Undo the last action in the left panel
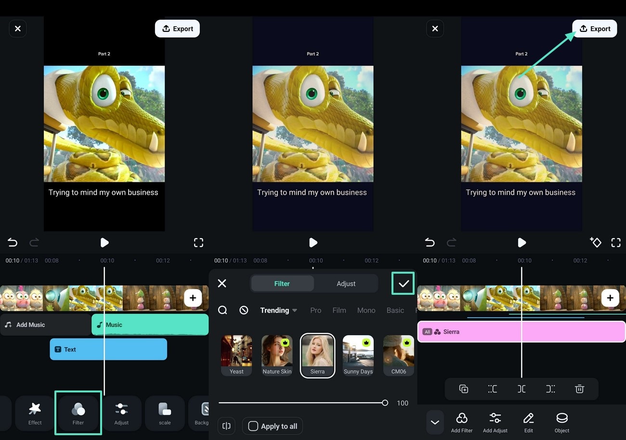Viewport: 626px width, 440px height. [x=13, y=243]
